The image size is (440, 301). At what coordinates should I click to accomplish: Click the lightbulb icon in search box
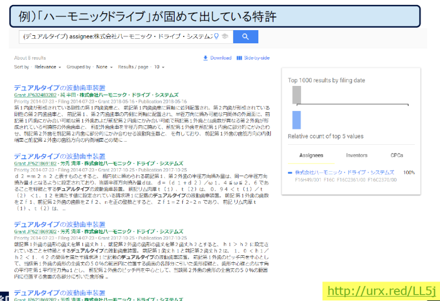coord(216,36)
